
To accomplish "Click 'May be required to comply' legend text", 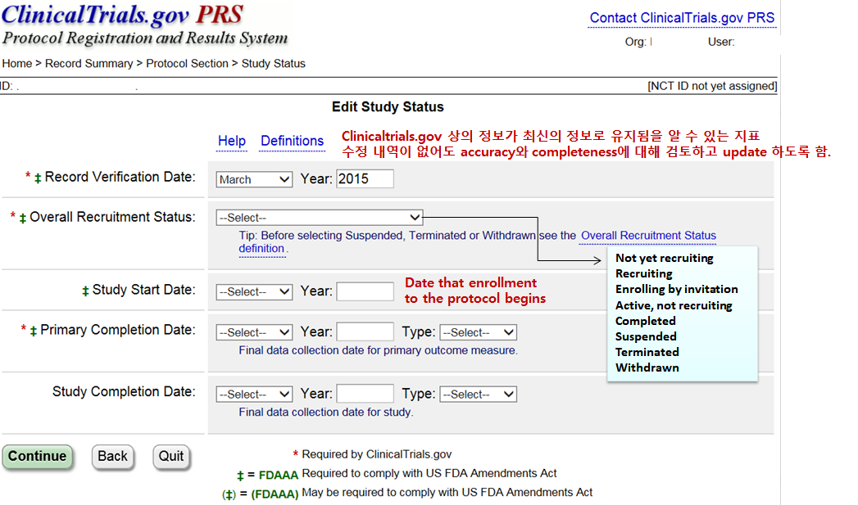I will pyautogui.click(x=447, y=493).
